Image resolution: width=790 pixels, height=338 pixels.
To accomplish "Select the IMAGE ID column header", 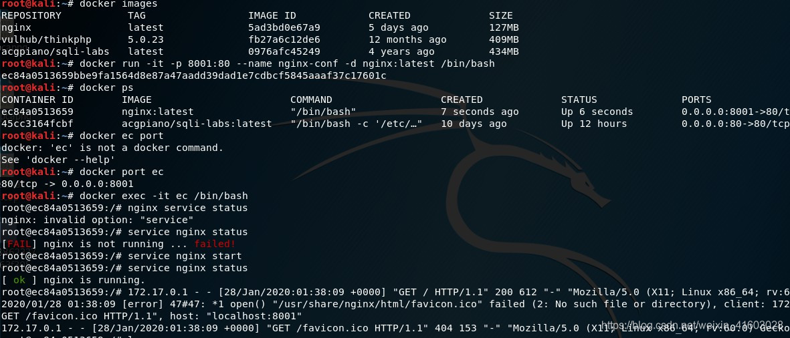I will pyautogui.click(x=272, y=15).
